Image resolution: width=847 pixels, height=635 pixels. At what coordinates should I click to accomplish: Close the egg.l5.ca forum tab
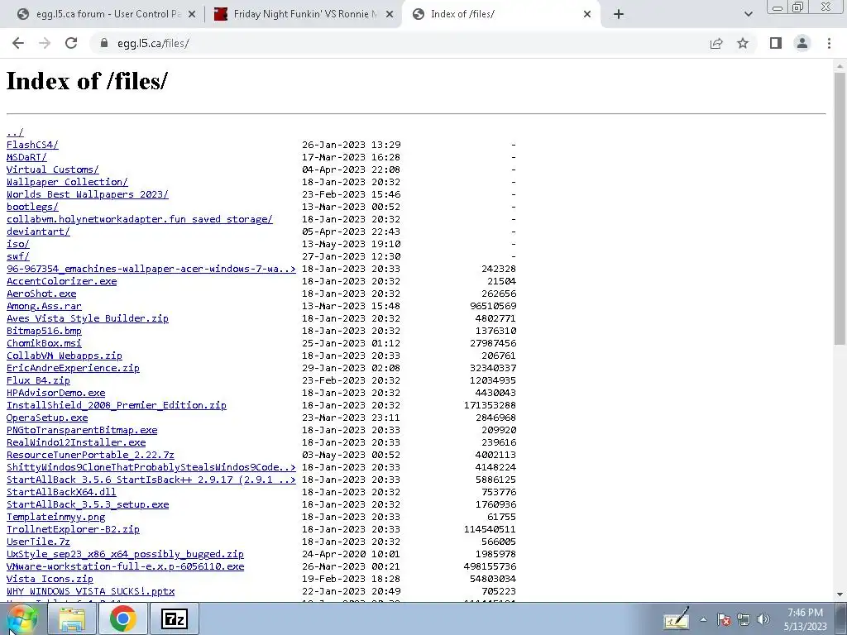click(192, 15)
